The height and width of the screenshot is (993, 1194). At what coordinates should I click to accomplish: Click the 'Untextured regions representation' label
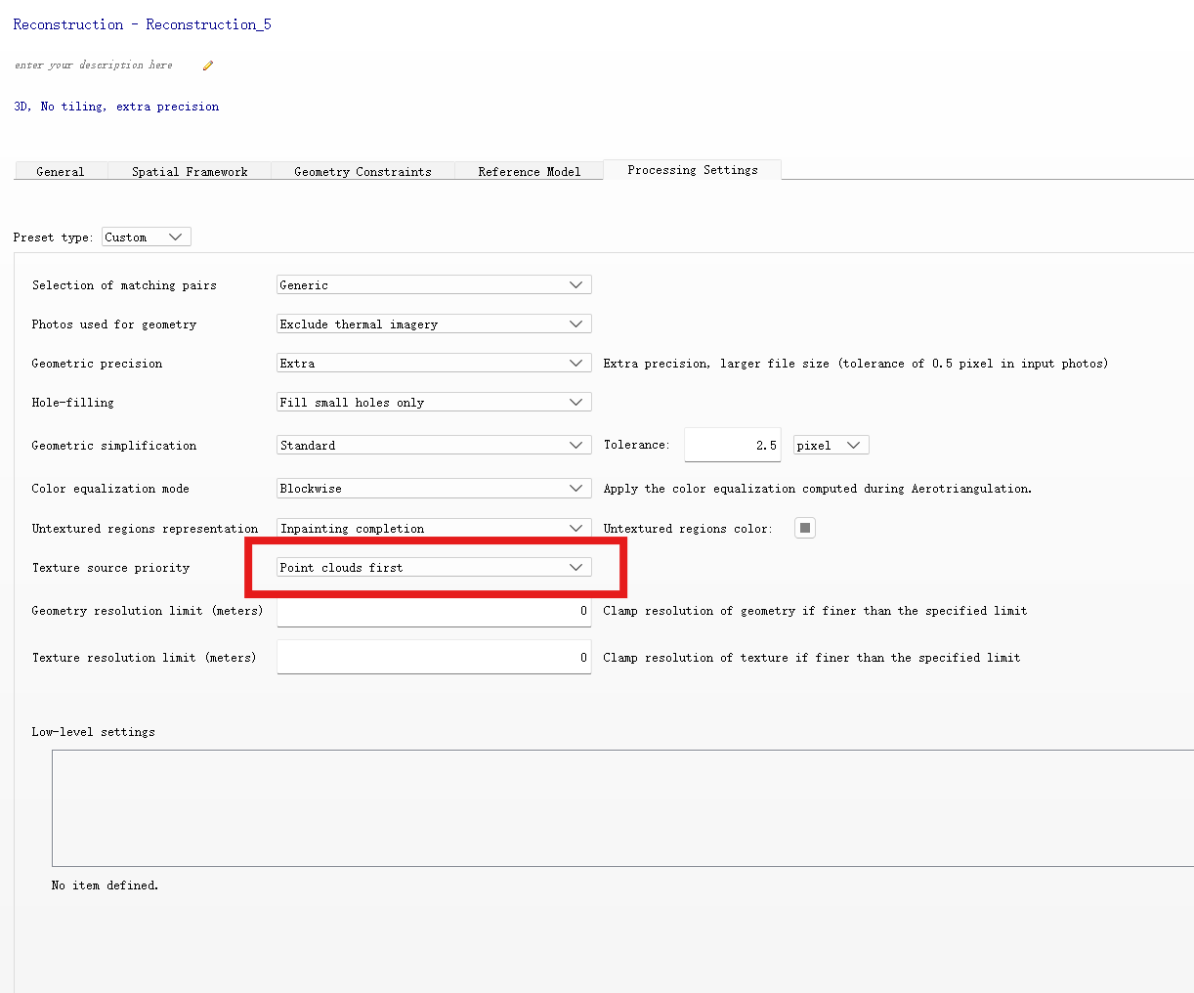click(145, 529)
